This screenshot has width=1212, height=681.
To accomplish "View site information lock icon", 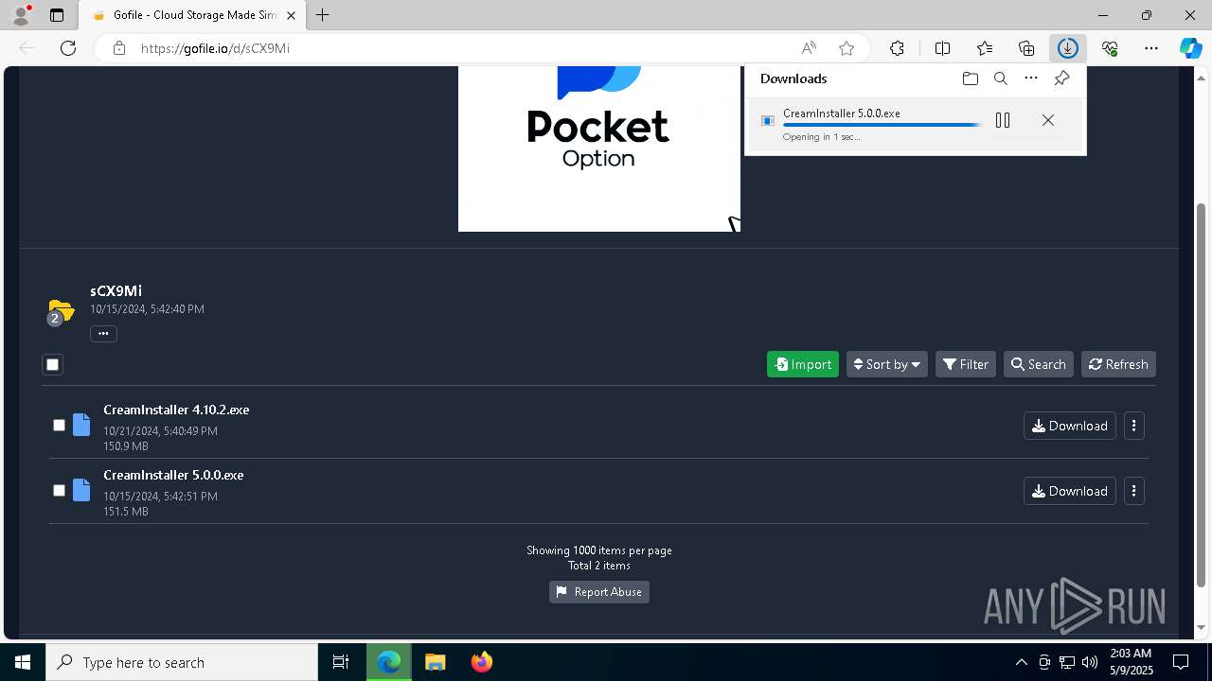I will [x=119, y=48].
